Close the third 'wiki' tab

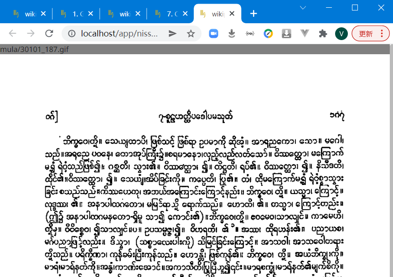(138, 14)
